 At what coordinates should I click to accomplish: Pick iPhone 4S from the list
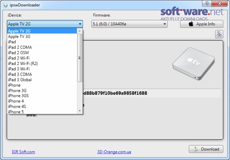click(x=42, y=107)
